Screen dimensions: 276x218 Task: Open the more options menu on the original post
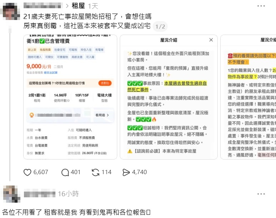261,6
